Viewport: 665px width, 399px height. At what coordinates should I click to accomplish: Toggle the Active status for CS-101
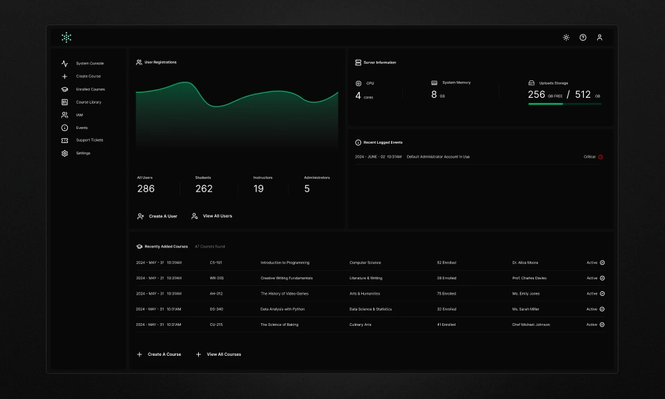click(x=601, y=262)
